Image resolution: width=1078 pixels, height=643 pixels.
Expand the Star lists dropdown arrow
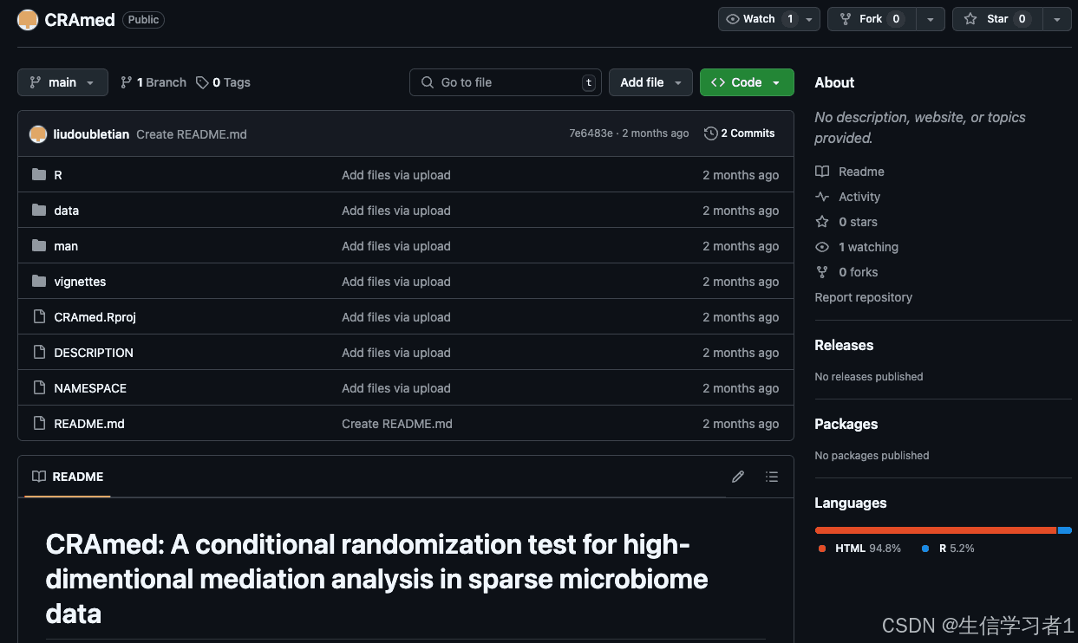[1056, 19]
